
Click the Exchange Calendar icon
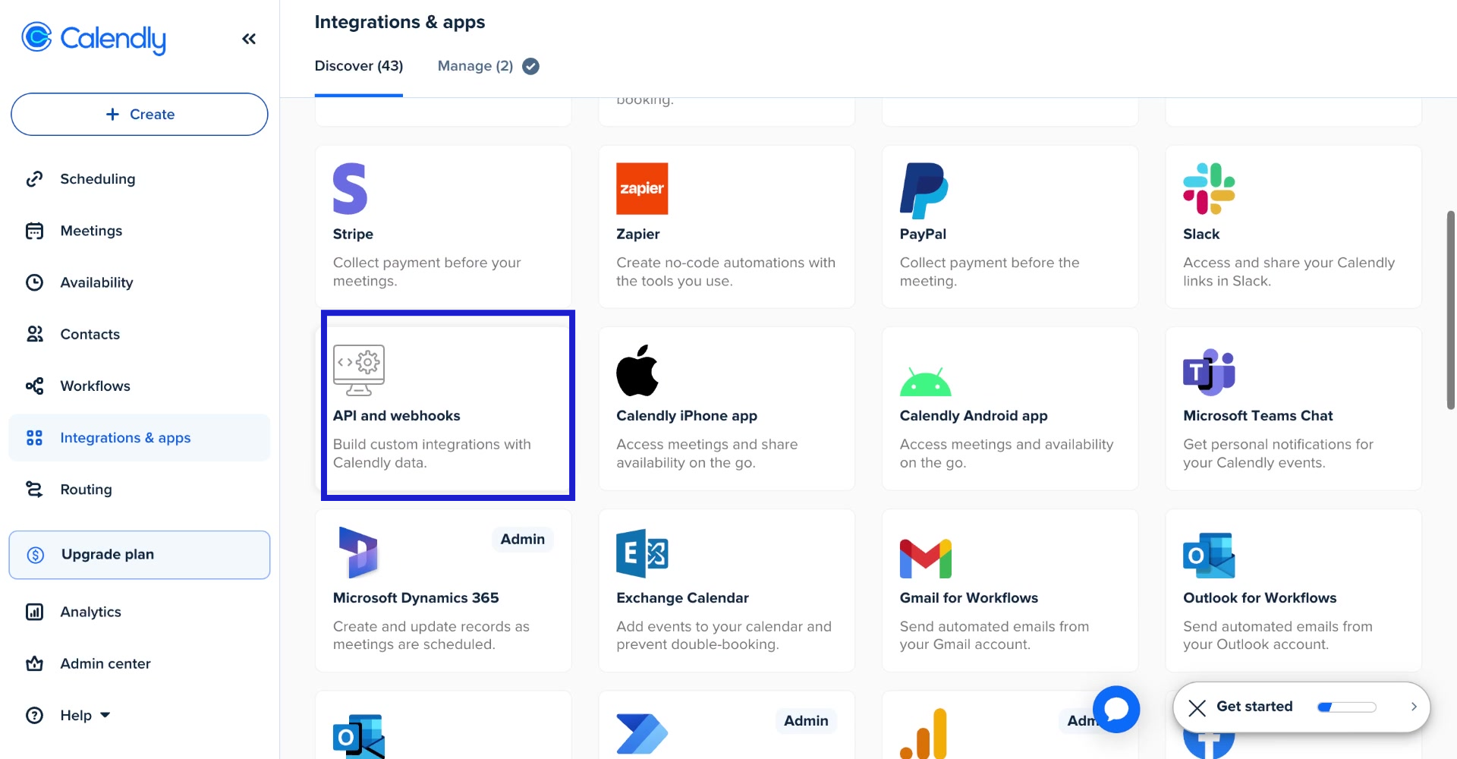pos(642,554)
